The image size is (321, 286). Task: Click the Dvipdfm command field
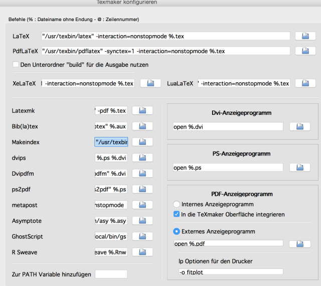click(x=111, y=173)
